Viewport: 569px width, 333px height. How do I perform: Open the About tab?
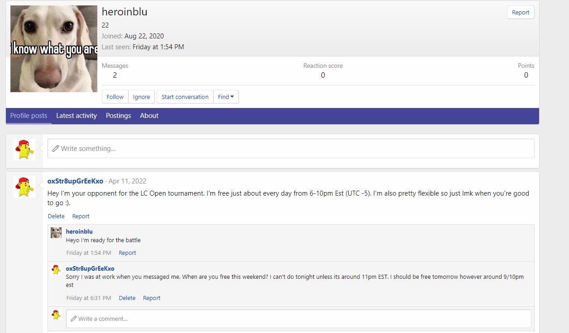(x=149, y=116)
